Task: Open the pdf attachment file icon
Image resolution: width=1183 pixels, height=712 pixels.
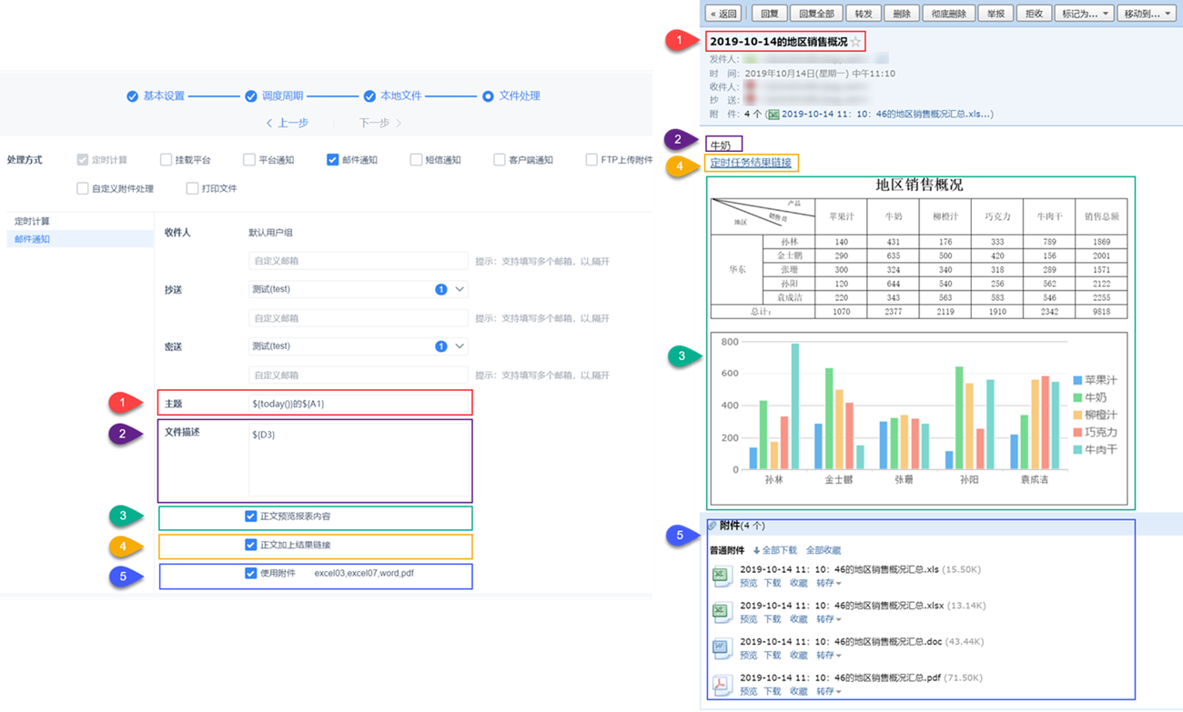Action: click(x=722, y=685)
